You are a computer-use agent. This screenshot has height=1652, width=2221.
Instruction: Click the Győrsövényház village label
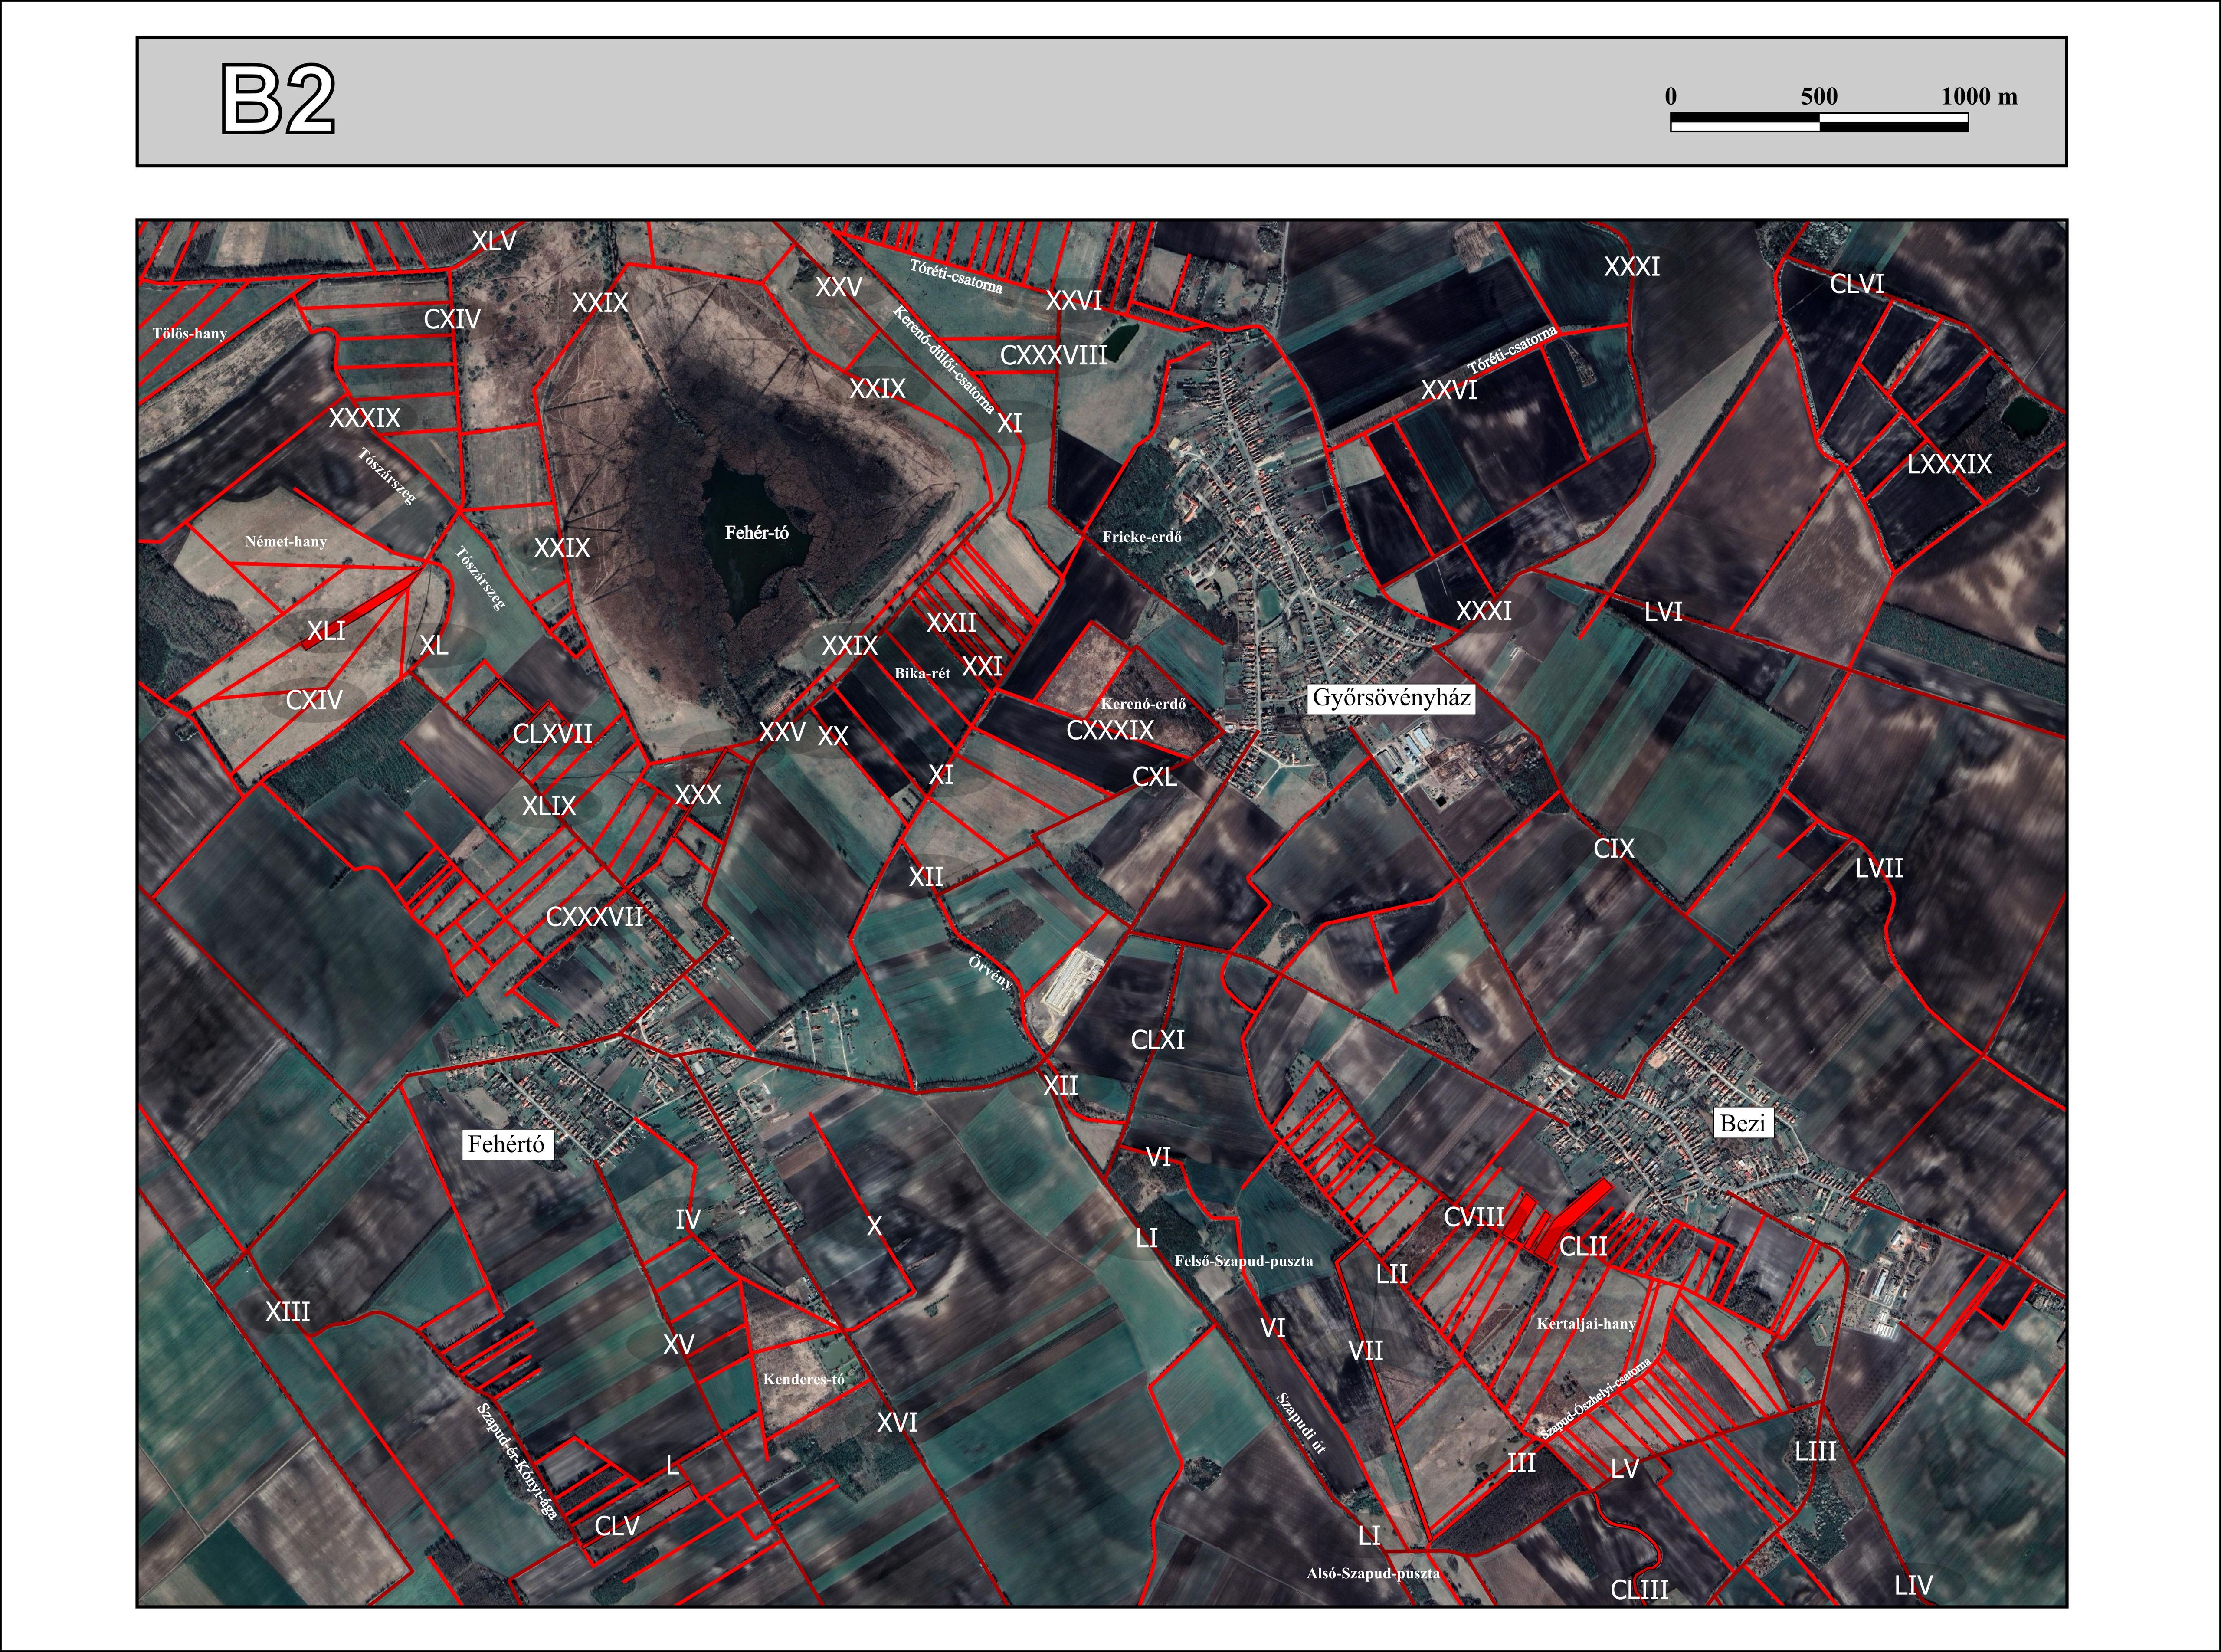[x=1391, y=698]
